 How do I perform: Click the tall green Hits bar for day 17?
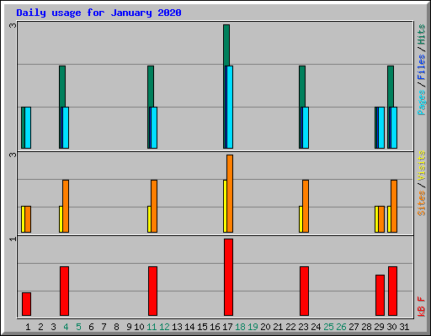coord(226,45)
